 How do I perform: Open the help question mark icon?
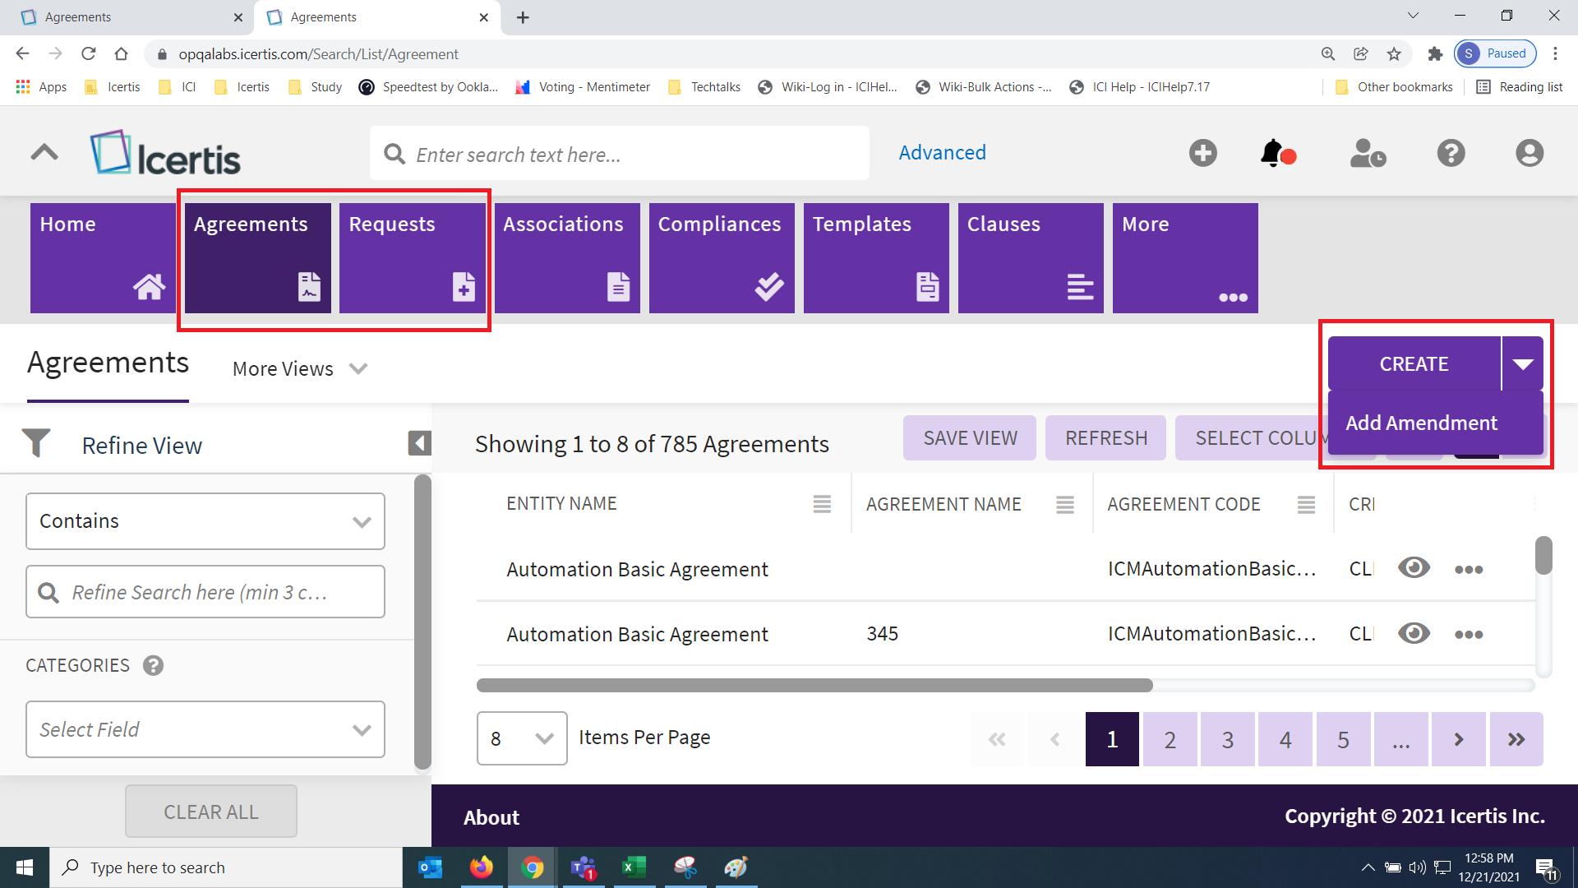1451,153
